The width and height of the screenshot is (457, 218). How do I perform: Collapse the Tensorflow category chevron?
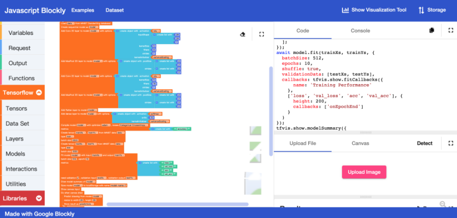tap(39, 93)
